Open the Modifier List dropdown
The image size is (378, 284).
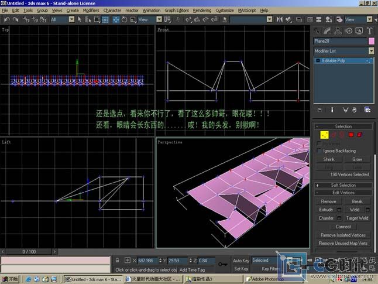[343, 51]
